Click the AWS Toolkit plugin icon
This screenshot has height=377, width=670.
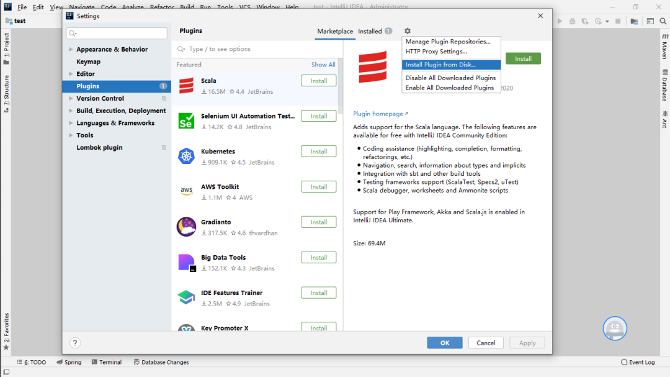[186, 191]
